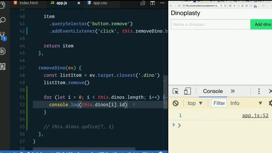Close the DevTools panel
Viewport: 272px width, 153px height.
pyautogui.click(x=270, y=91)
